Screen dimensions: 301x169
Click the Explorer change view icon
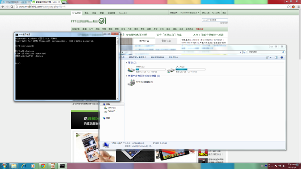coord(268,57)
